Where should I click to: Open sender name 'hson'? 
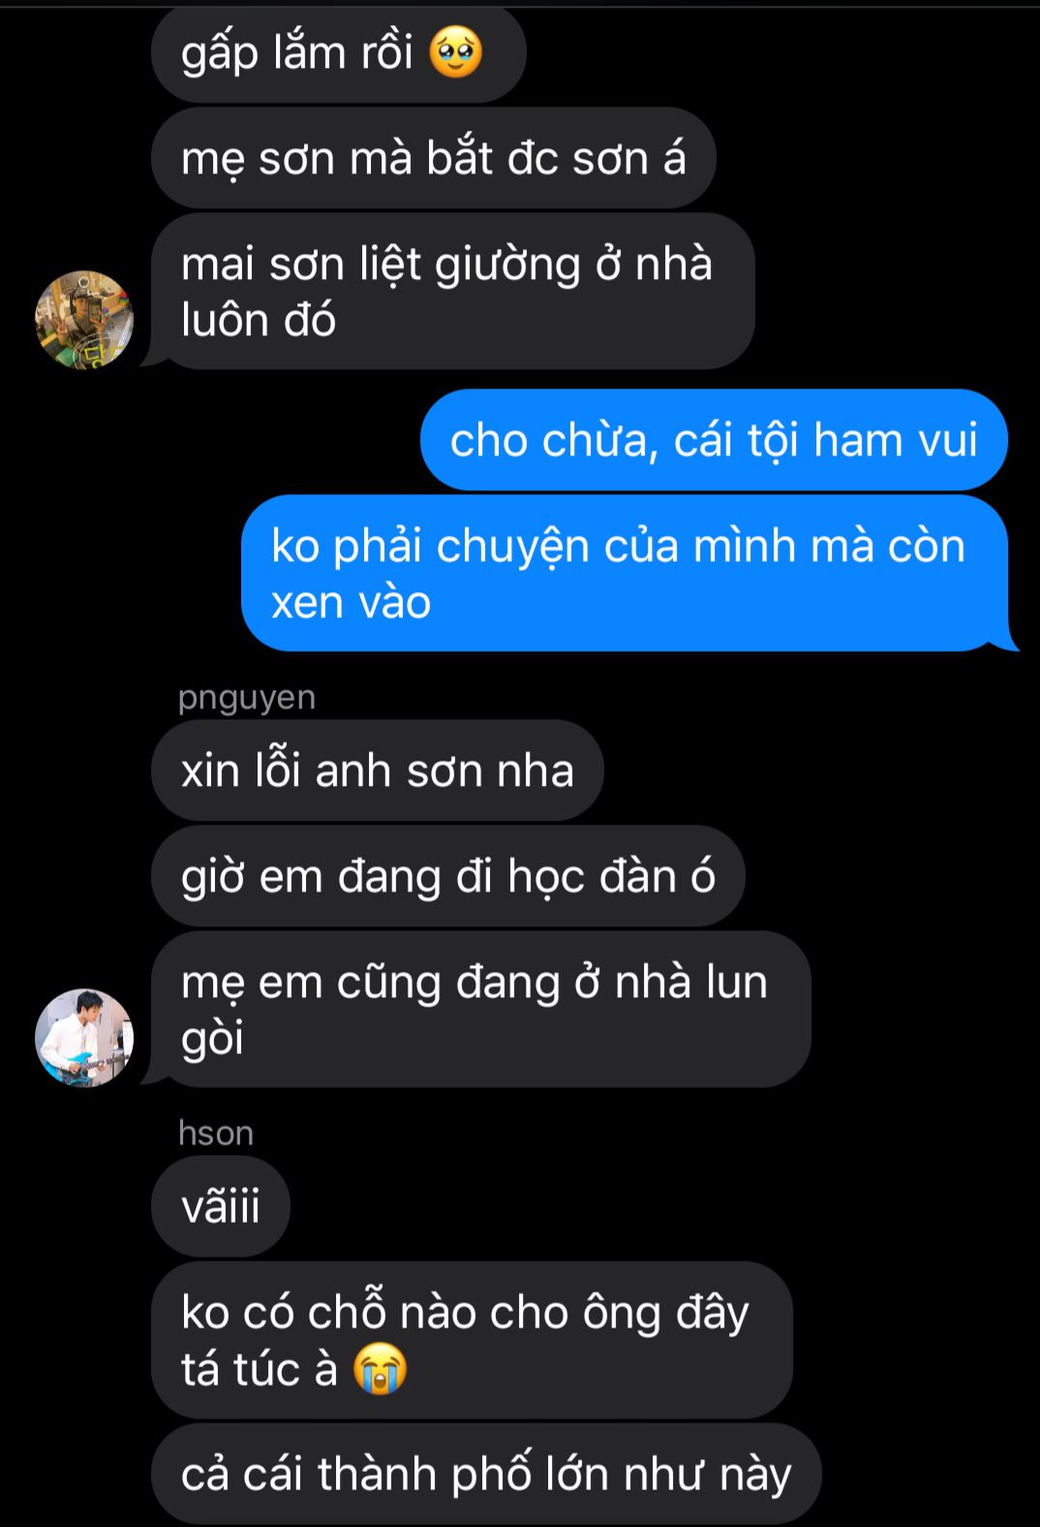pos(216,1134)
